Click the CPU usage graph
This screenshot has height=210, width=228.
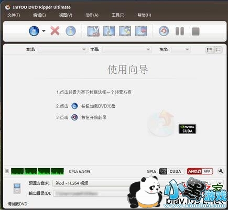[x=37, y=171]
